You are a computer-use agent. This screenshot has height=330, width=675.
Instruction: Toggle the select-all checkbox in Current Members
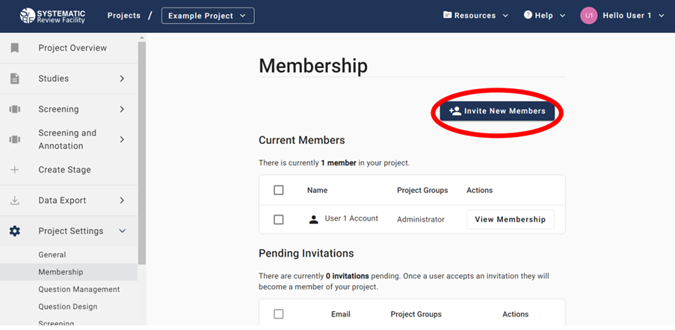point(279,190)
